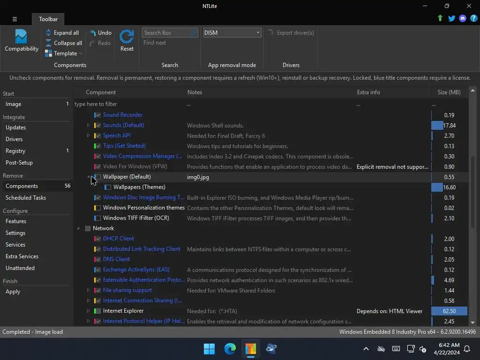Go to Updates section
Image resolution: width=480 pixels, height=360 pixels.
(x=37, y=127)
